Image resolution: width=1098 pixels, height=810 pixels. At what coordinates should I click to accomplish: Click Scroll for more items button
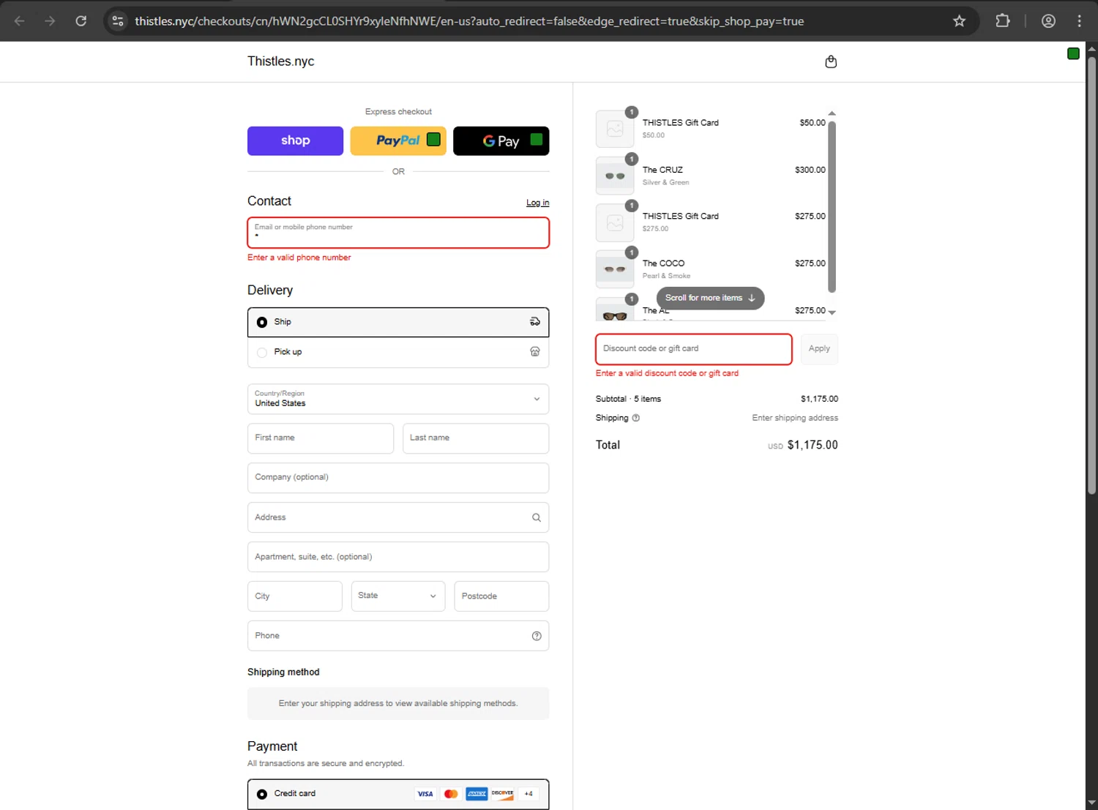click(x=710, y=298)
